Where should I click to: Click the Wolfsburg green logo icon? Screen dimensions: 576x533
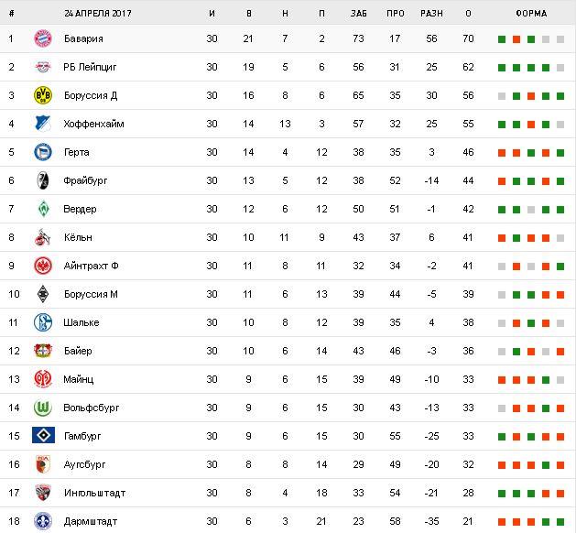point(41,408)
